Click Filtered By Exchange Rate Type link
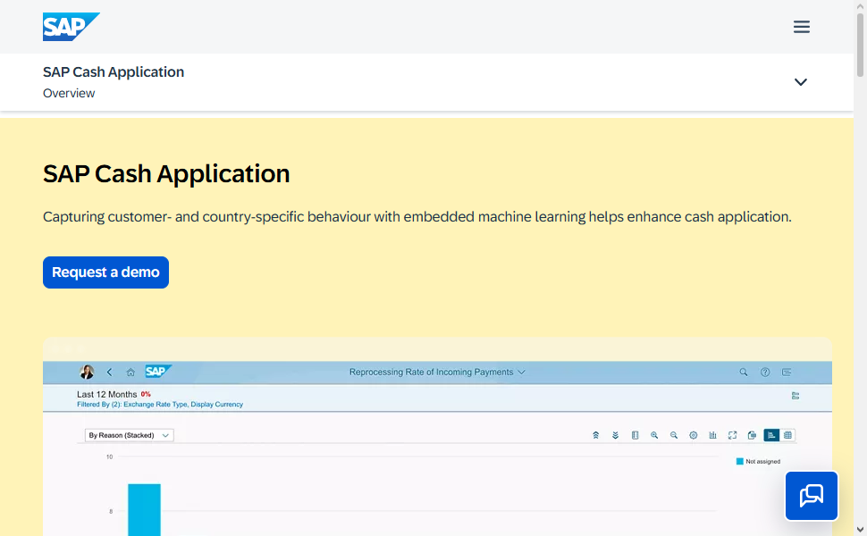Screen dimensions: 867x536 (x=160, y=405)
